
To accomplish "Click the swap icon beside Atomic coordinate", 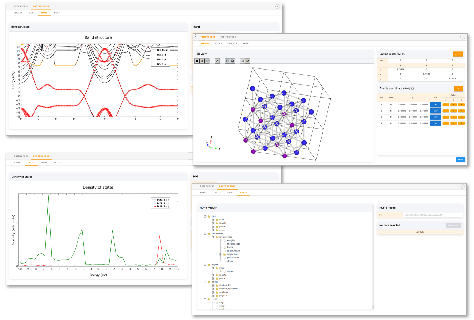I will coord(412,89).
